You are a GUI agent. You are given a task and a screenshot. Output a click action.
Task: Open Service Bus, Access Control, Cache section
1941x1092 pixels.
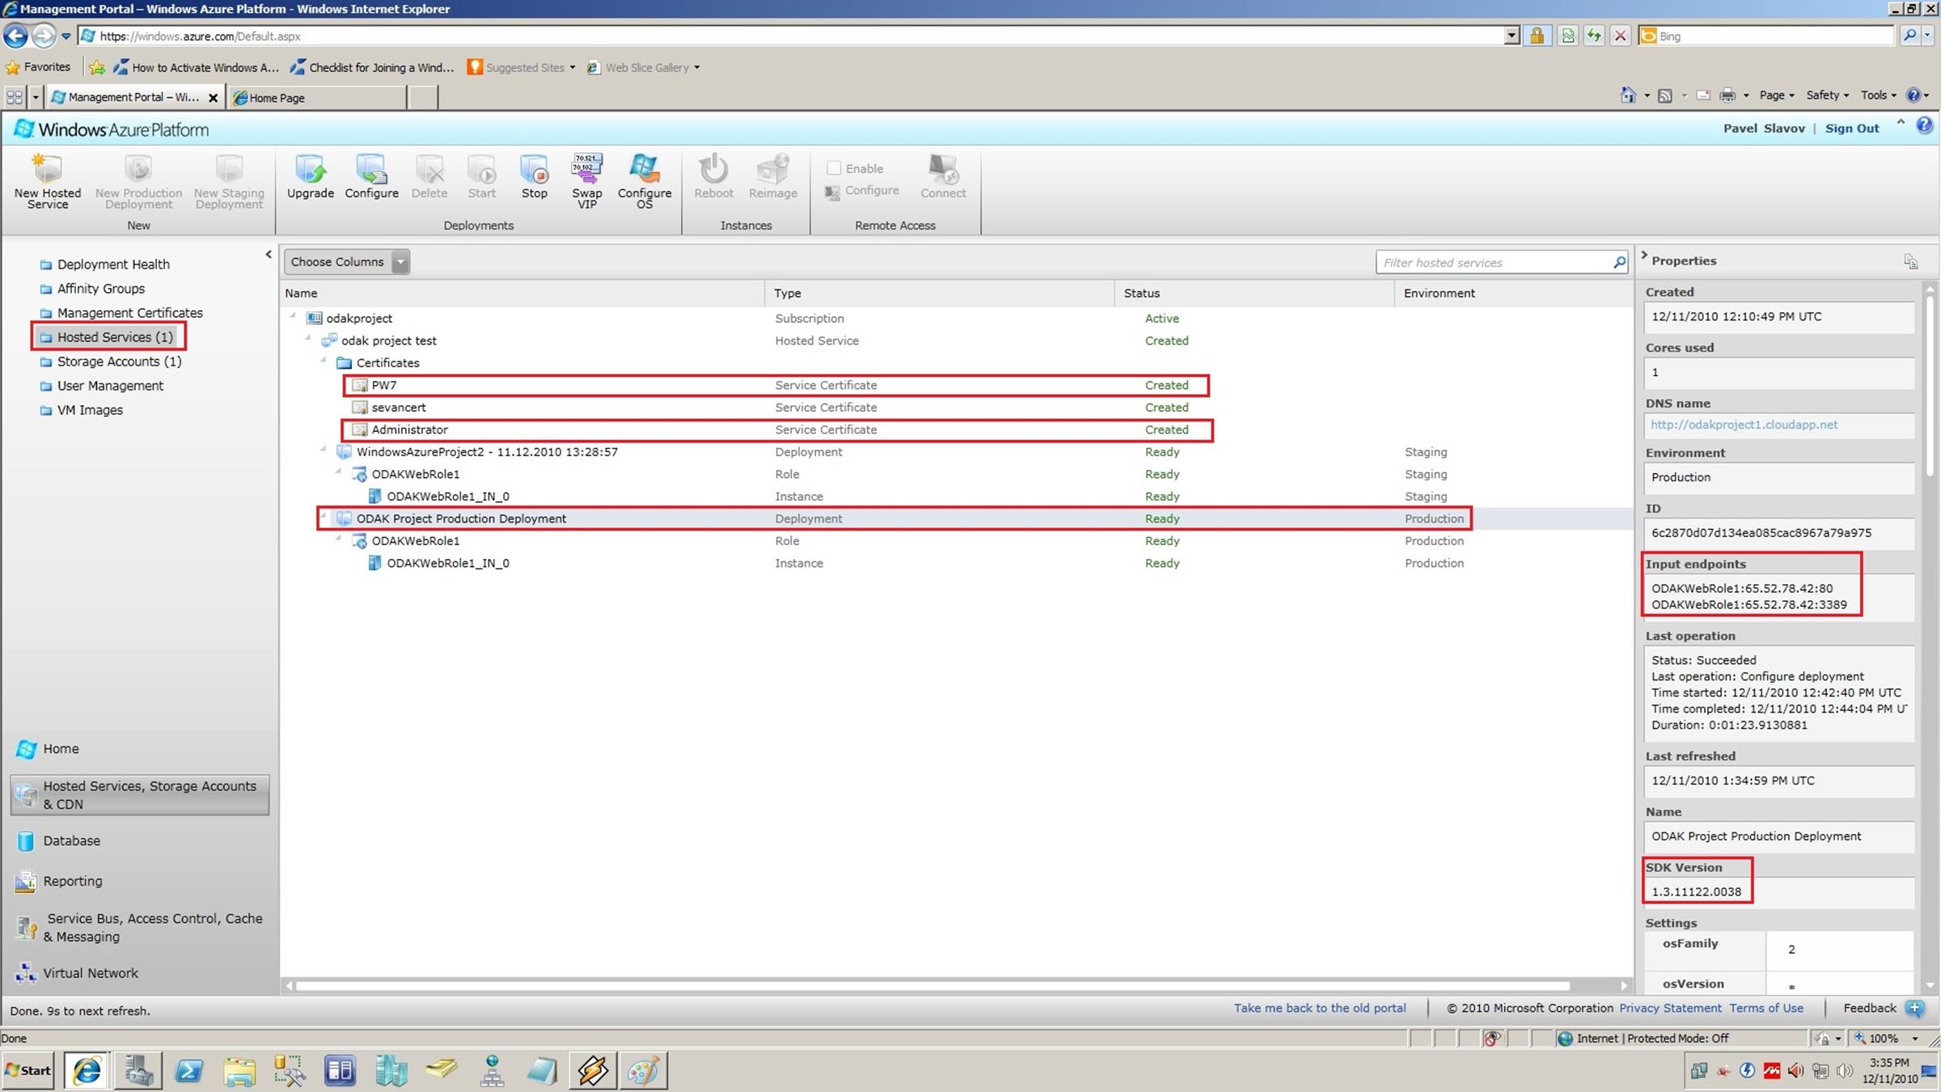click(140, 928)
